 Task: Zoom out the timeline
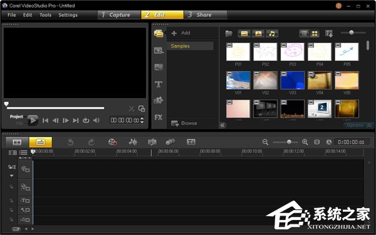coord(265,142)
